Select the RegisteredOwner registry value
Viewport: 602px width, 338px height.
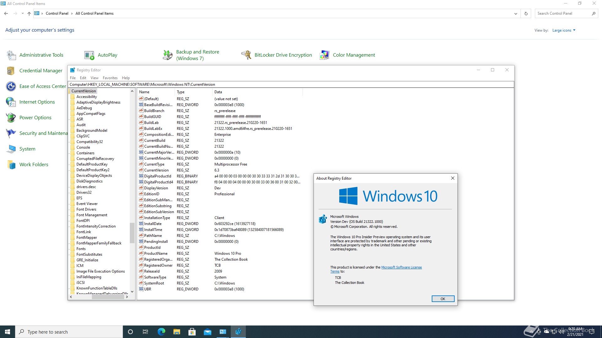[158, 265]
